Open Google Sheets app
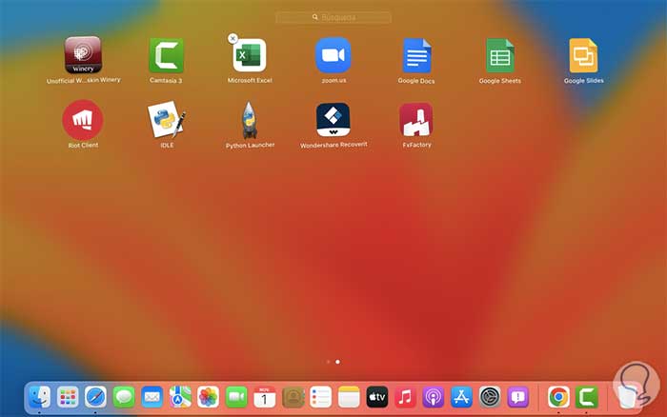 [x=500, y=55]
